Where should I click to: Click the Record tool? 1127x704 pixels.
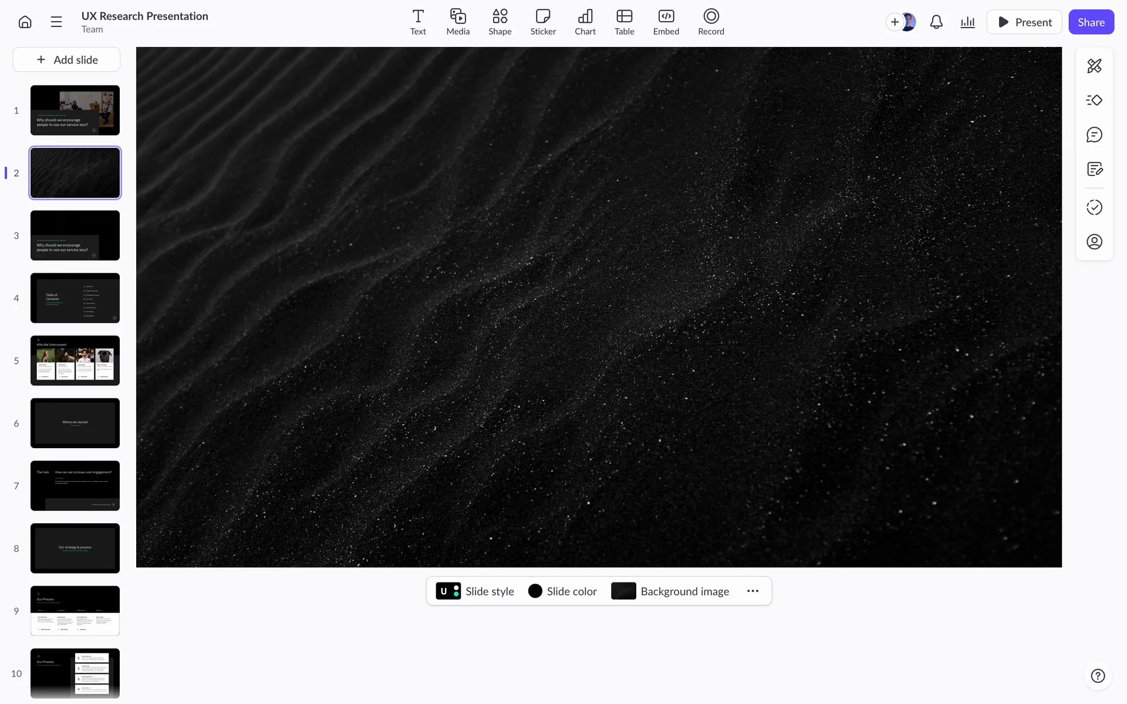710,22
